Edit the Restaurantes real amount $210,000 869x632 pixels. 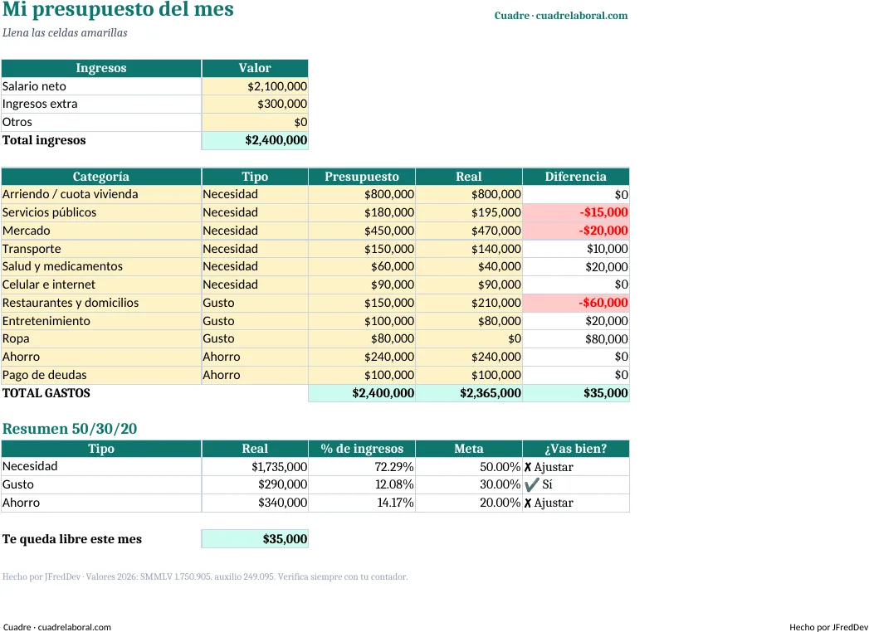point(469,303)
